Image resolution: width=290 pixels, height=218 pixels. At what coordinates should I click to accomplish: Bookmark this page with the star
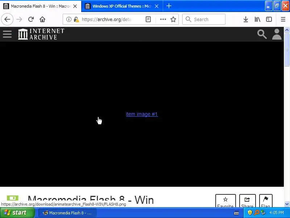click(173, 19)
